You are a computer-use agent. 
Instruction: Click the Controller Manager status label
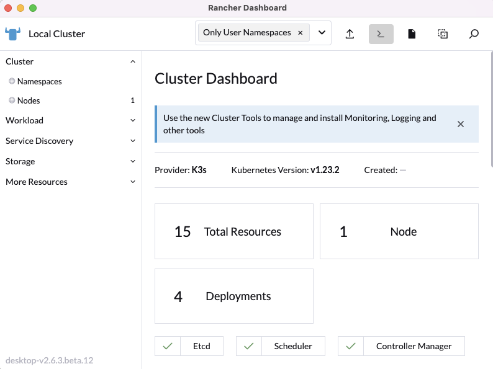[x=414, y=346]
